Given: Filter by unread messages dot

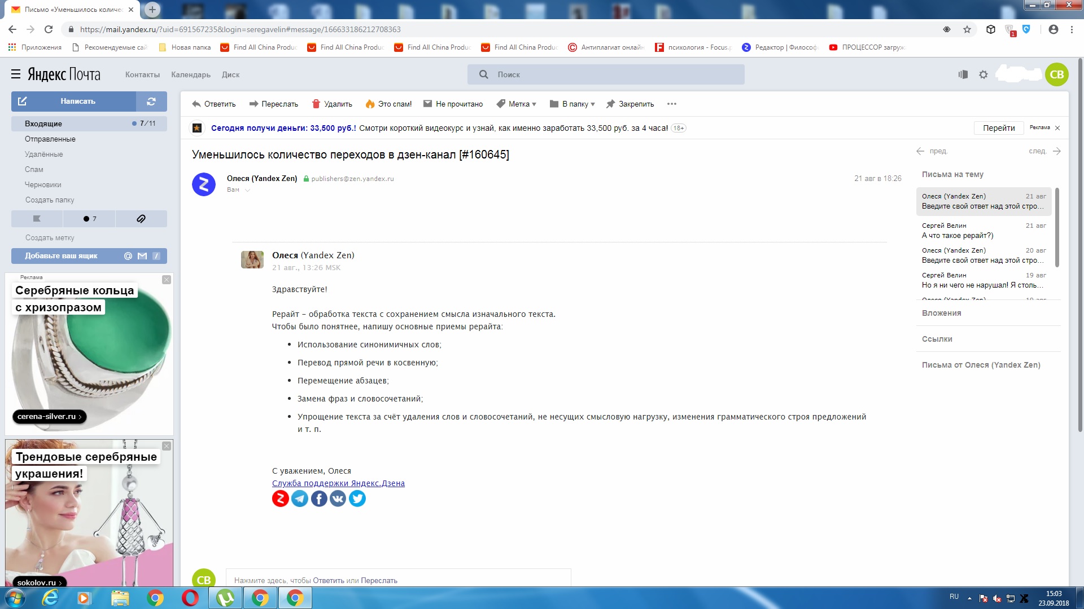Looking at the screenshot, I should [89, 219].
